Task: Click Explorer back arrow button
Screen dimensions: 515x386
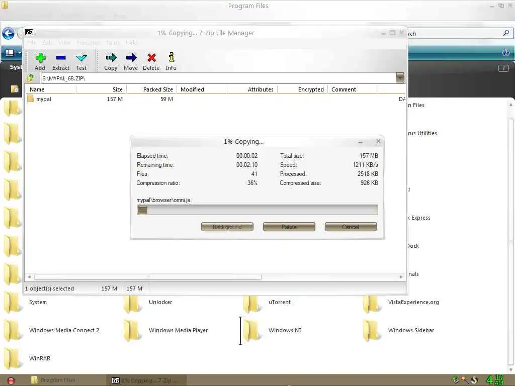Action: 8,33
